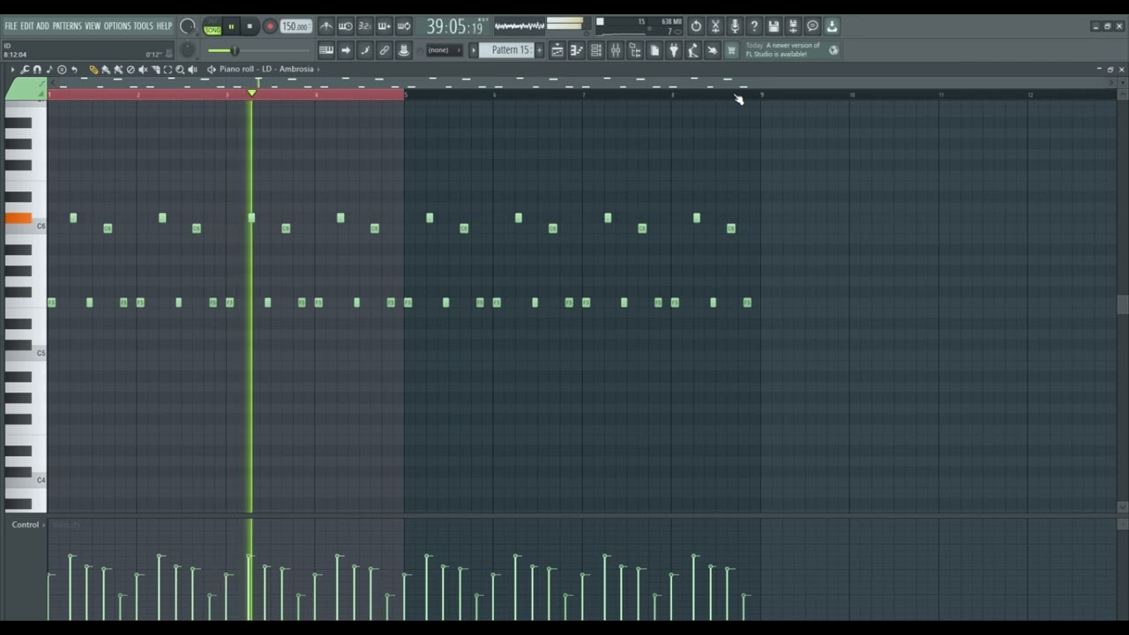Select the pencil Draw tool
The width and height of the screenshot is (1129, 635).
pyautogui.click(x=93, y=69)
